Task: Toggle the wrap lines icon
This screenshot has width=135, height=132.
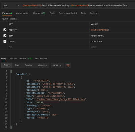Action: [68, 65]
